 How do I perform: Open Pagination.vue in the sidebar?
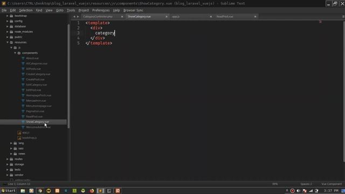point(35,111)
